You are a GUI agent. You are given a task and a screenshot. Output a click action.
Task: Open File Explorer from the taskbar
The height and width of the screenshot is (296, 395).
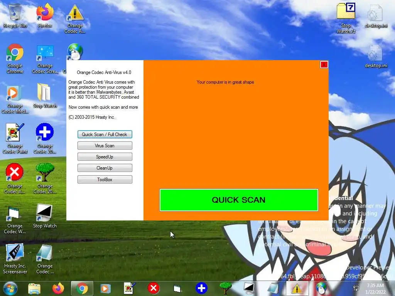pyautogui.click(x=34, y=288)
